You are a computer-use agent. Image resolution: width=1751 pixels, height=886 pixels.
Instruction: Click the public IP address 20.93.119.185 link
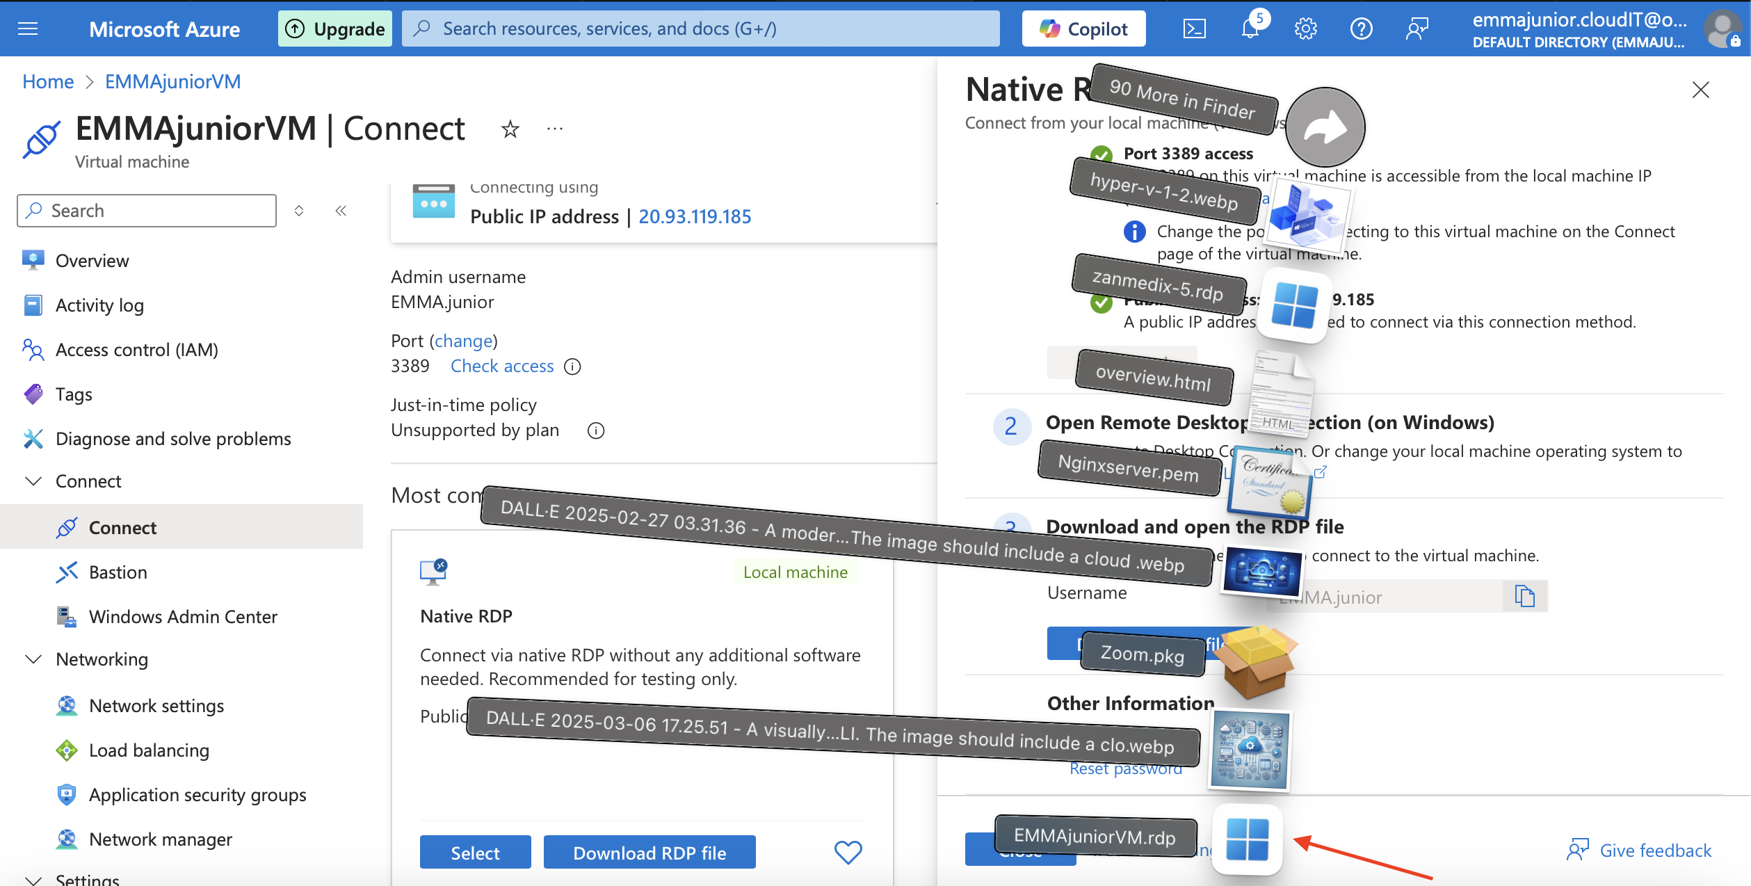[x=695, y=216]
